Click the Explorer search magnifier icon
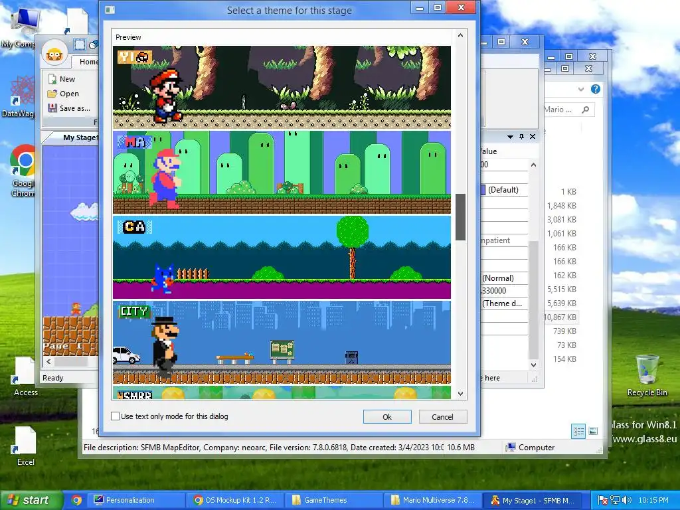This screenshot has width=680, height=510. coord(586,110)
